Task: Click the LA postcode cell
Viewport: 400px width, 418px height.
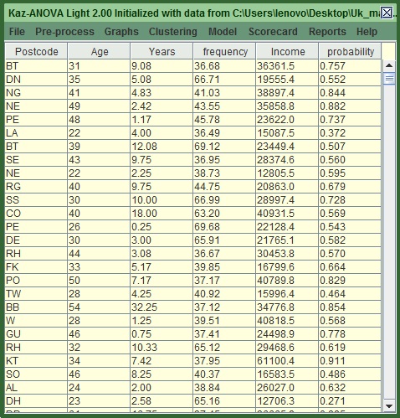Action: [x=36, y=133]
